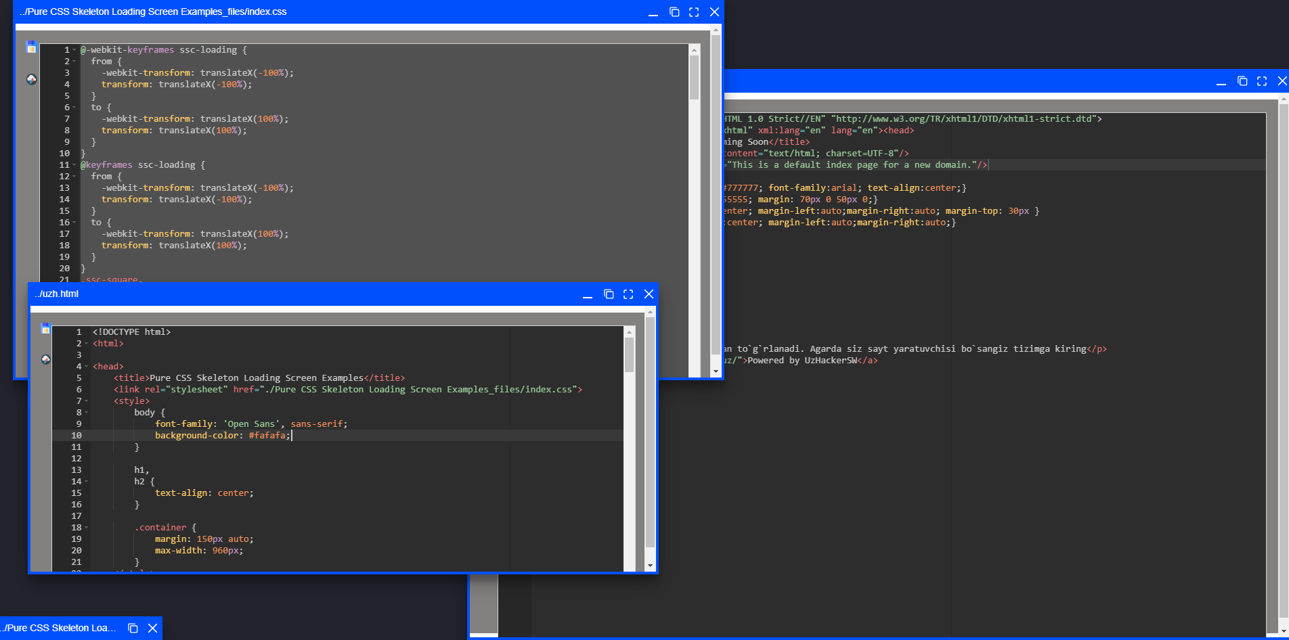Select the ../uzh.html window title bar
The height and width of the screenshot is (640, 1289).
coord(271,294)
